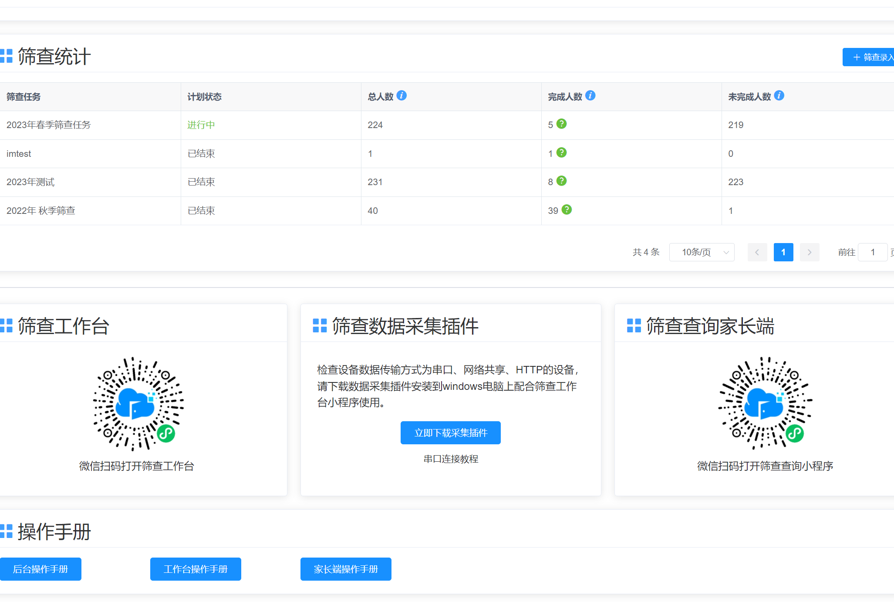Go to next page with right arrow

[810, 252]
